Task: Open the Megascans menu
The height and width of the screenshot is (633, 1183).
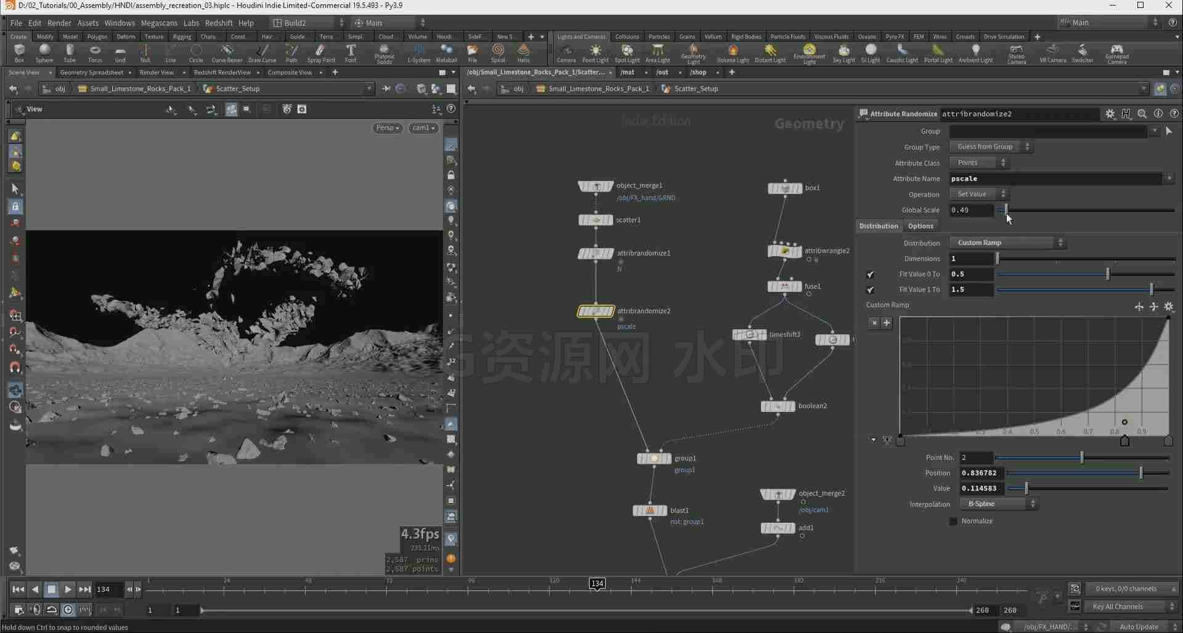Action: click(x=159, y=23)
